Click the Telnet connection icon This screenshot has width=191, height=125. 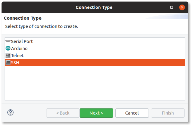(x=8, y=56)
